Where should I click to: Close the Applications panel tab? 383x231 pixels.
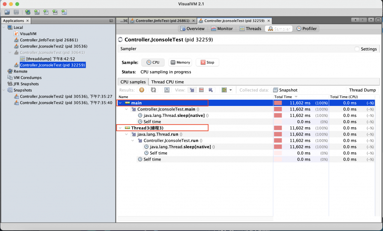click(x=28, y=21)
